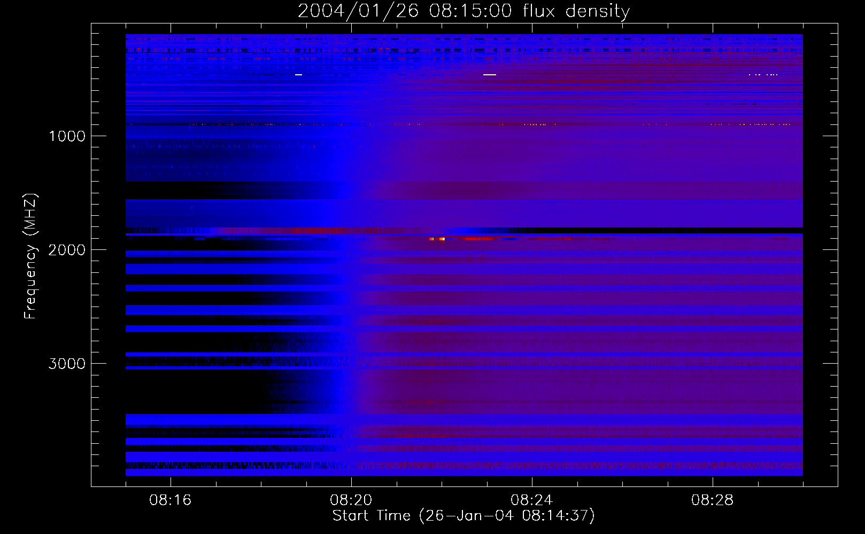Click the 08:16 time tick label

171,500
